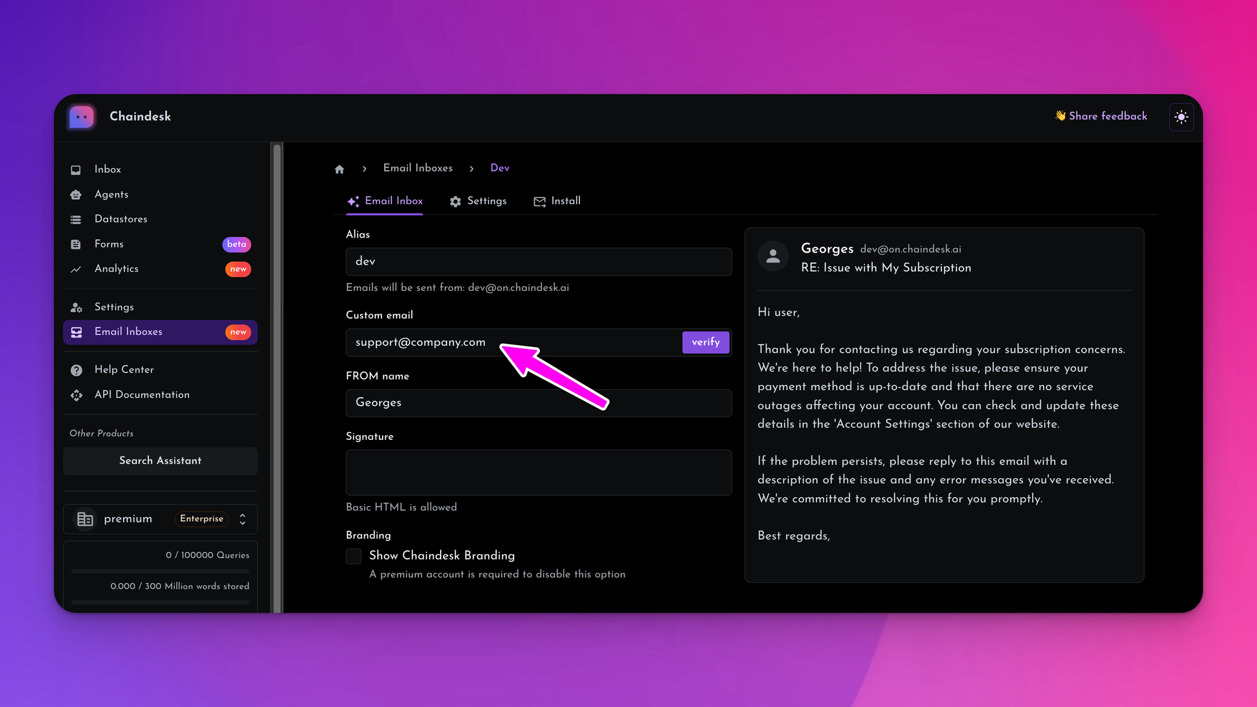Viewport: 1257px width, 707px height.
Task: Click the API Documentation icon in sidebar
Action: tap(77, 395)
